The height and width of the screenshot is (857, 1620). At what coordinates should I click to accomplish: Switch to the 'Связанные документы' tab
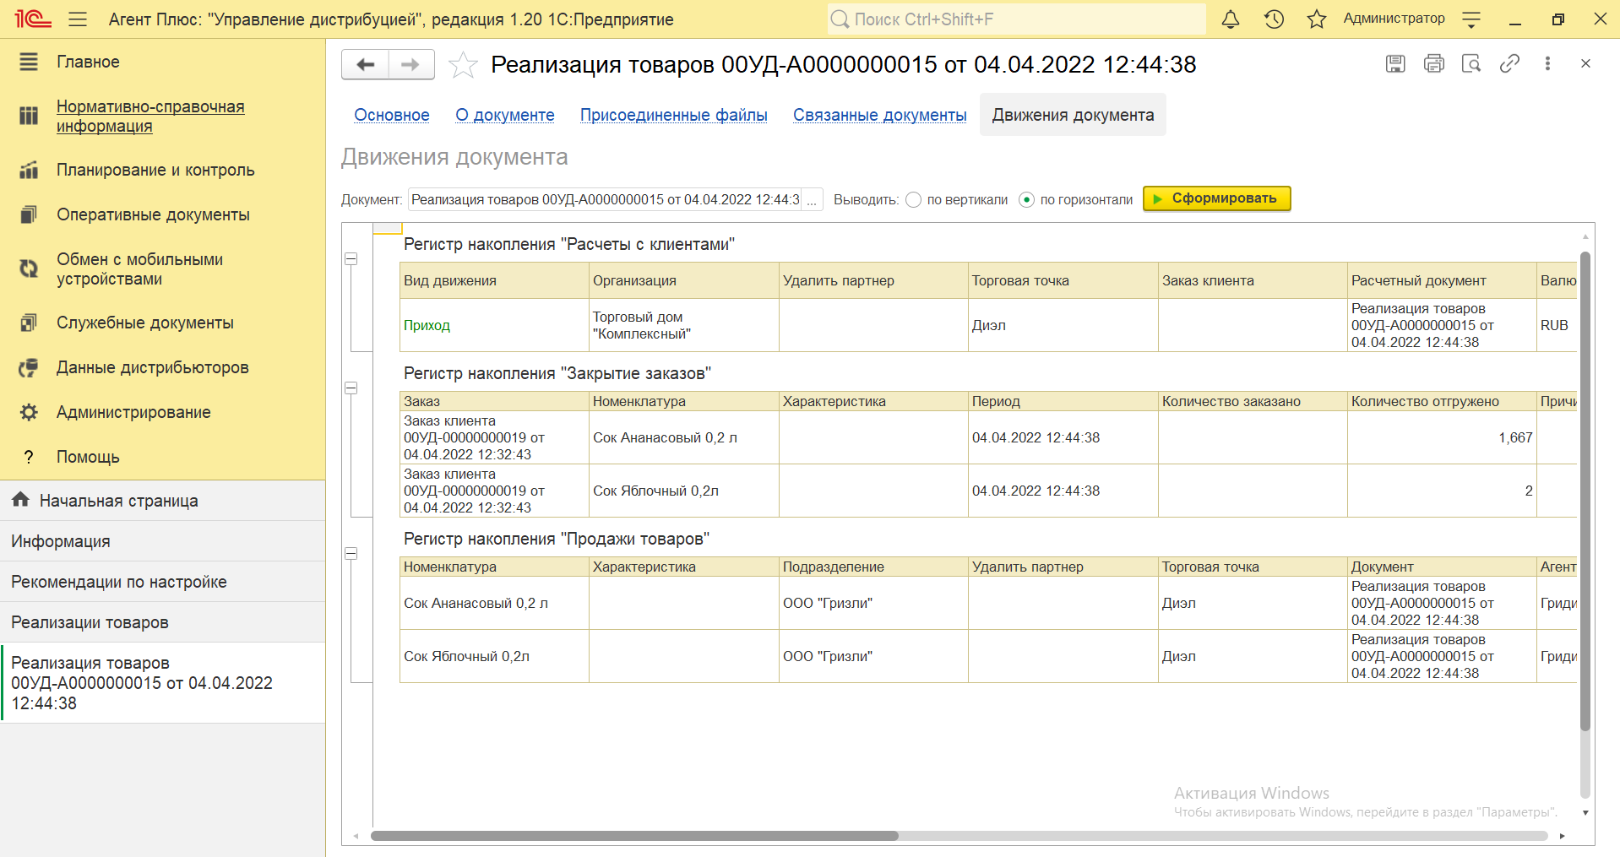tap(879, 115)
